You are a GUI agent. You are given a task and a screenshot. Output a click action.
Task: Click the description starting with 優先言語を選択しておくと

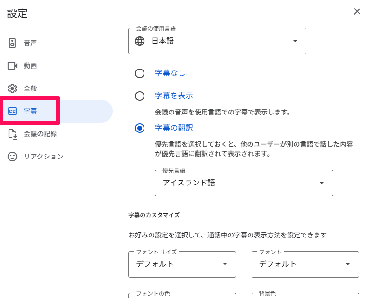tap(254, 149)
